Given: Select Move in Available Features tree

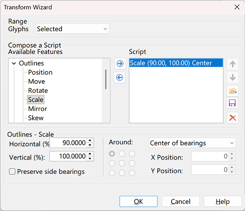Looking at the screenshot, I should [37, 81].
